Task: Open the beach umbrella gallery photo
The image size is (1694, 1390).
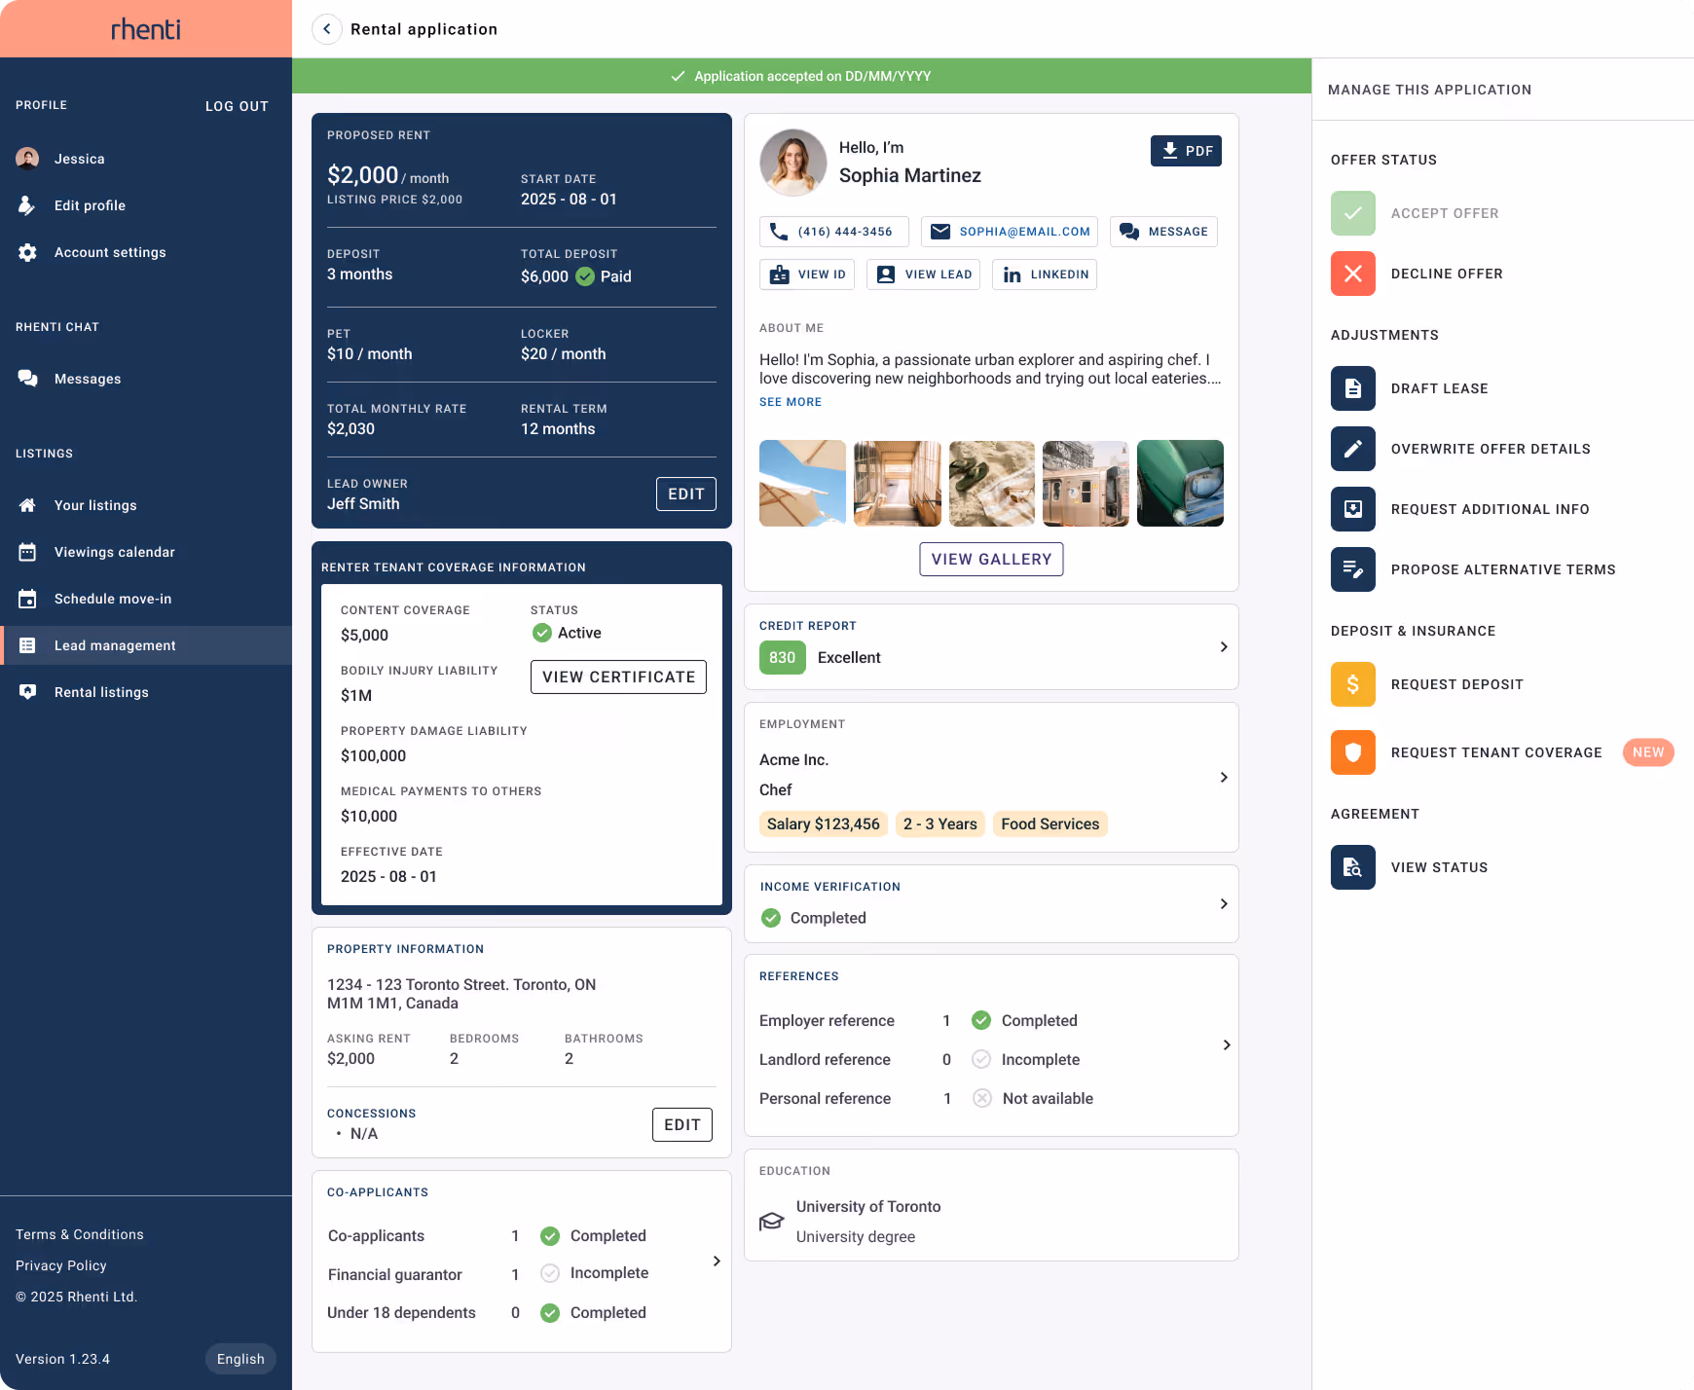Action: coord(802,483)
